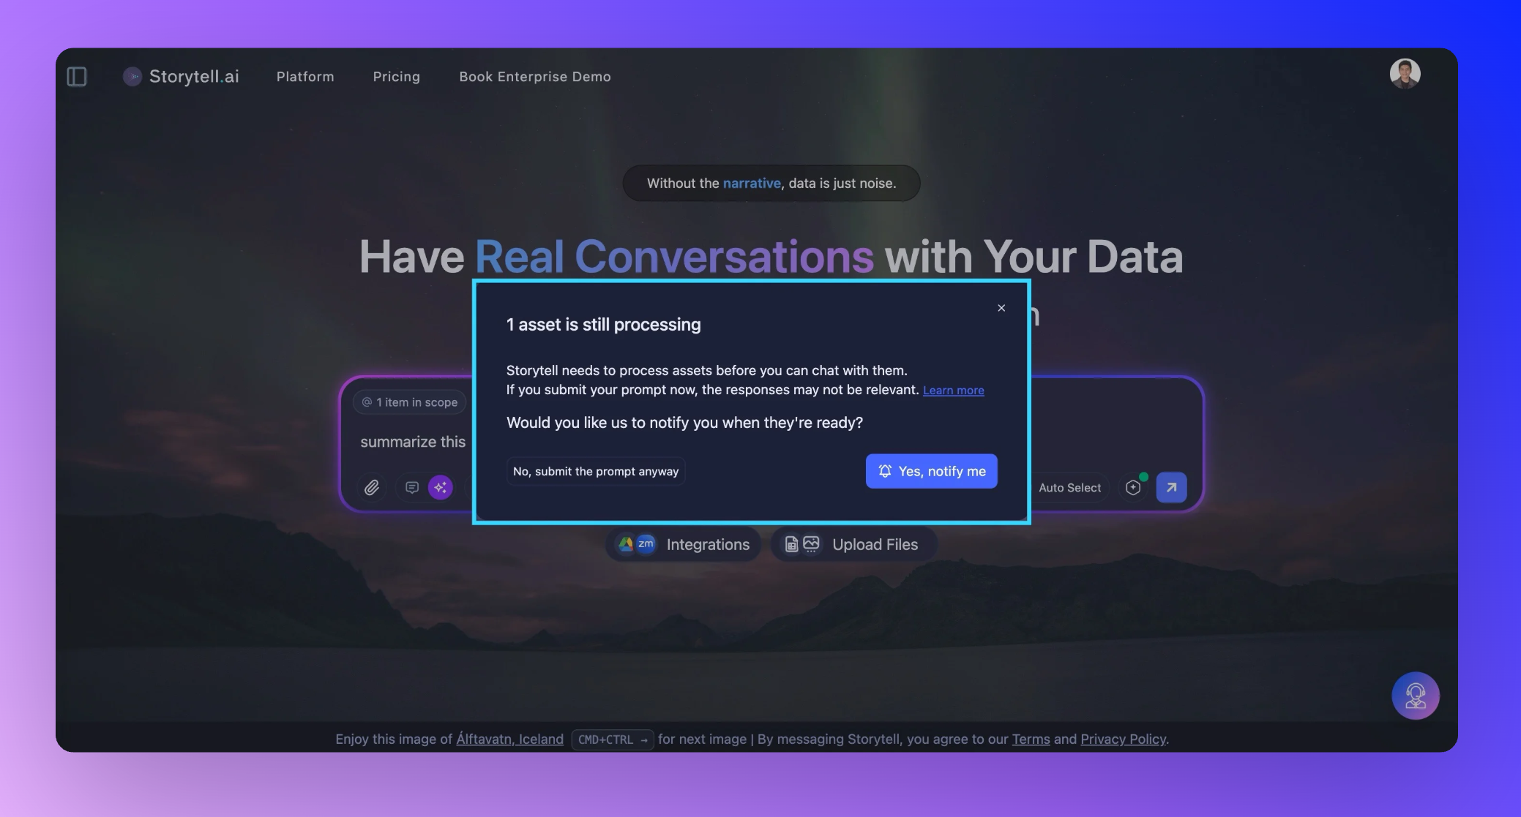Choose No, submit the prompt anyway
Image resolution: width=1521 pixels, height=817 pixels.
(x=596, y=472)
